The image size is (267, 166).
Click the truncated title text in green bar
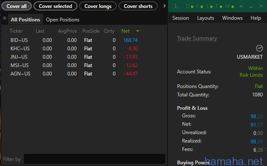[177, 6]
